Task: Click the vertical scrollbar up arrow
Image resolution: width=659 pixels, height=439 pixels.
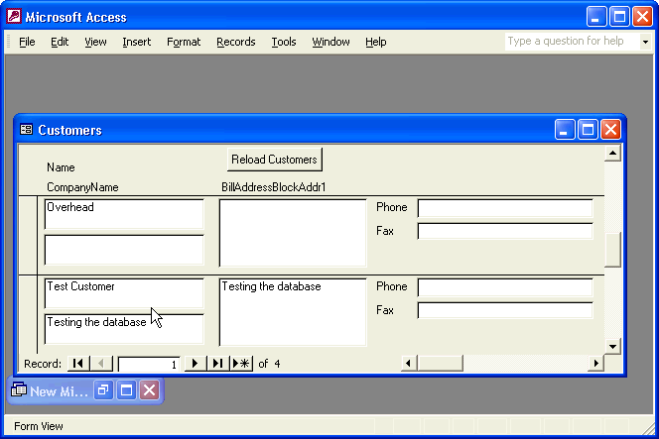Action: click(x=612, y=154)
